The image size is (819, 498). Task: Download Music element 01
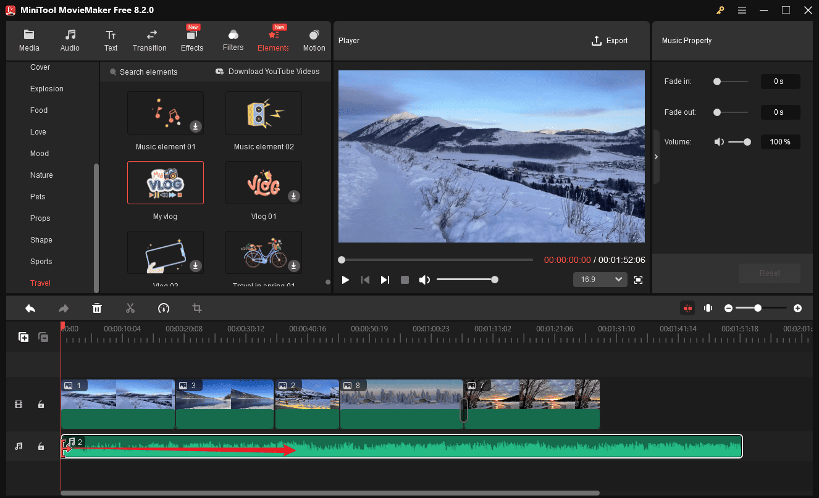195,127
